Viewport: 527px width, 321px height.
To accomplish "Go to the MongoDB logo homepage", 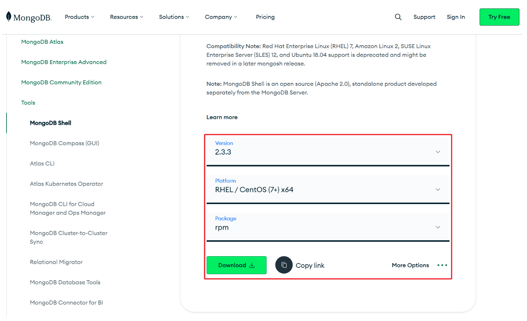I will tap(29, 17).
